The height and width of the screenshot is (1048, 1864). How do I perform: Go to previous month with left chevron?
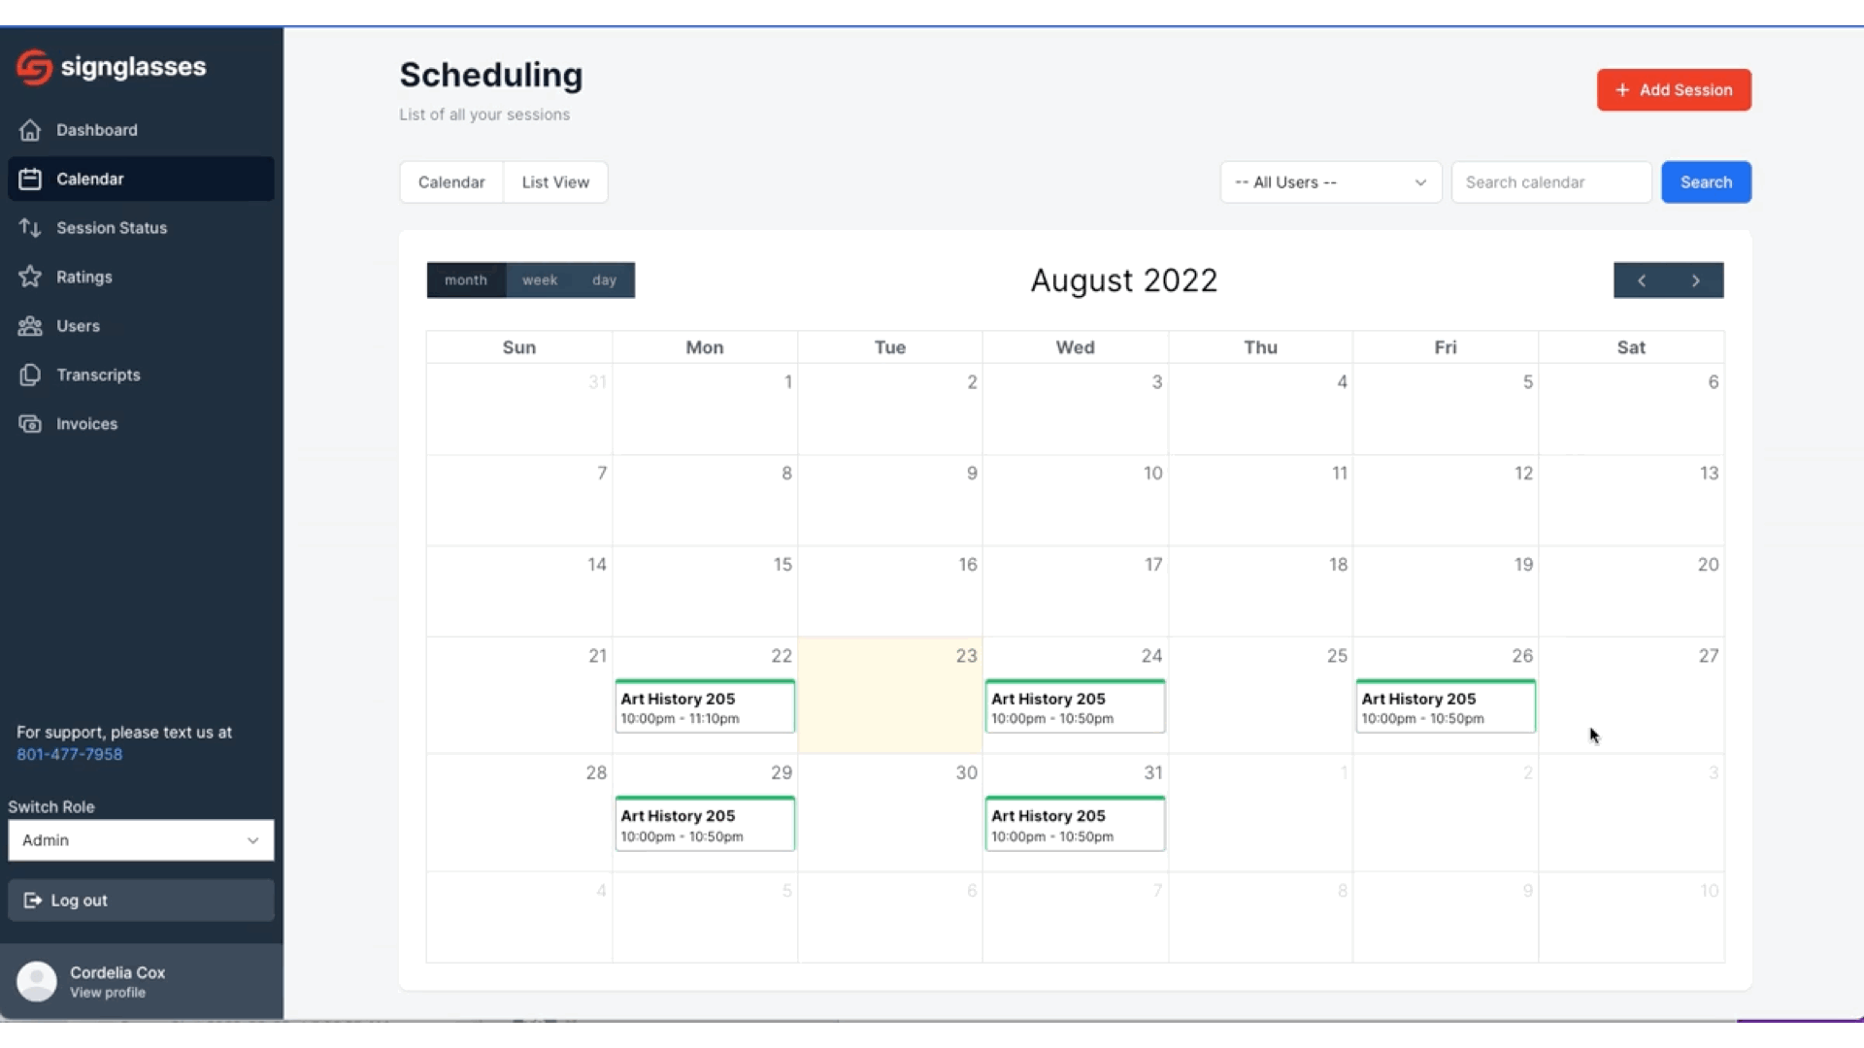[x=1642, y=280]
